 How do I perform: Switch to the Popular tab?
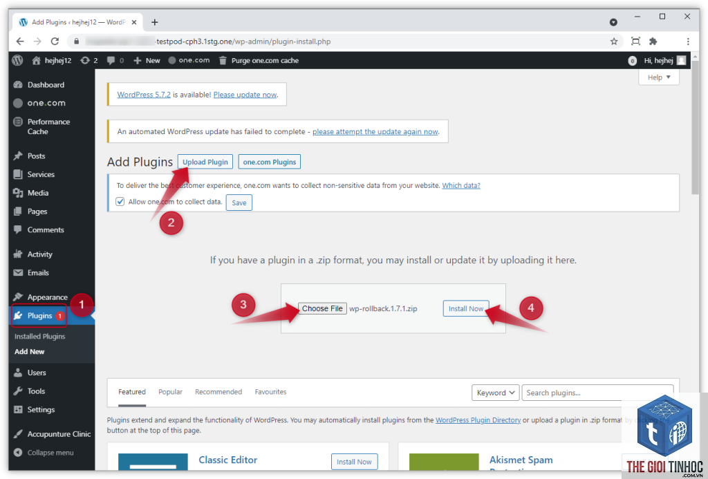coord(170,392)
